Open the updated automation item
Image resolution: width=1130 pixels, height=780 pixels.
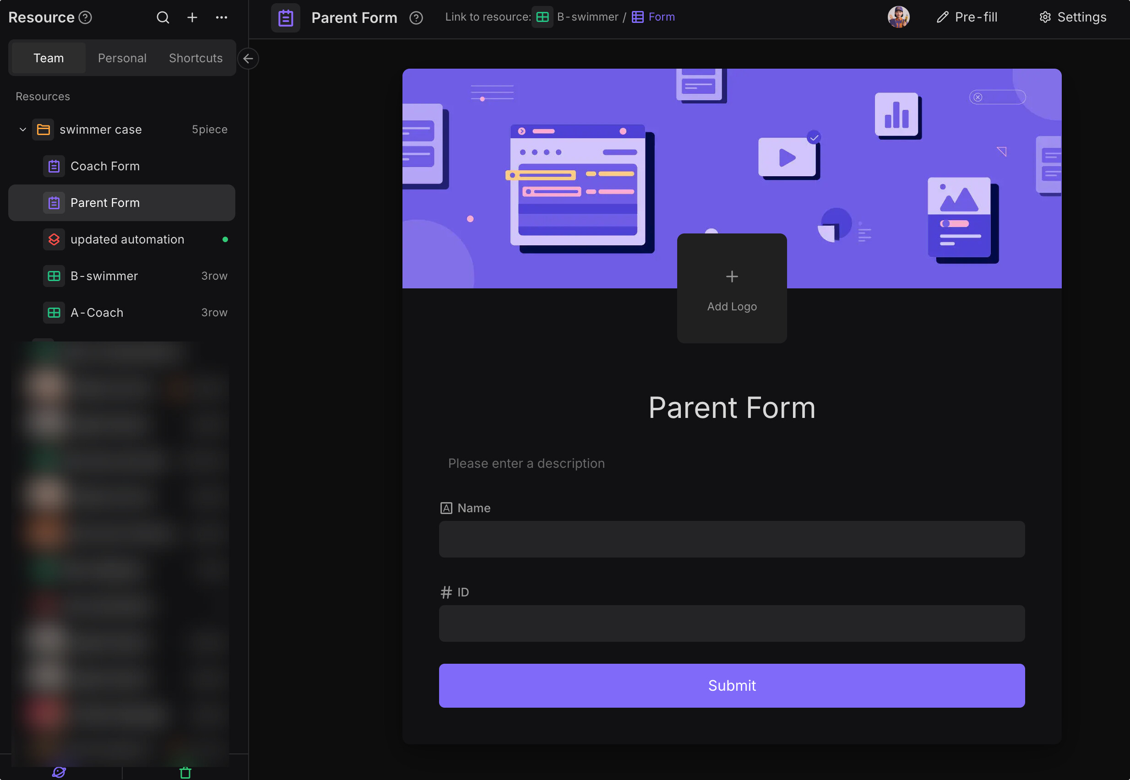tap(127, 239)
